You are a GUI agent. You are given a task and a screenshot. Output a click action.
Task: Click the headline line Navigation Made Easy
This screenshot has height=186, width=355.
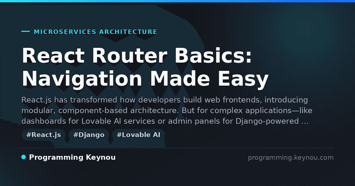pos(145,79)
